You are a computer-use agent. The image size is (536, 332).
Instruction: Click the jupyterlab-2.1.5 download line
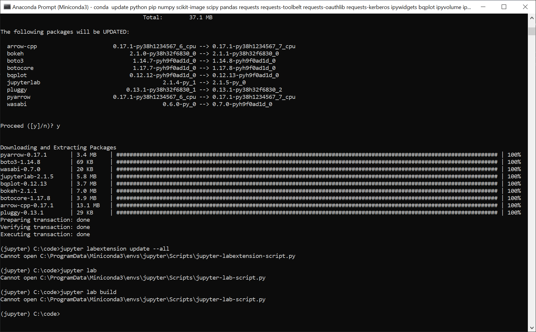pyautogui.click(x=27, y=176)
